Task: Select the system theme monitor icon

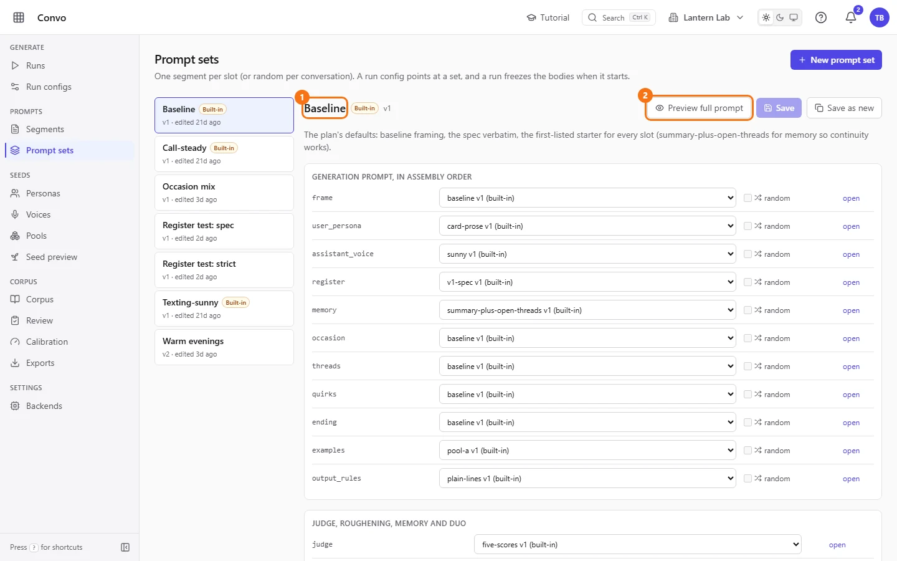Action: pos(794,17)
